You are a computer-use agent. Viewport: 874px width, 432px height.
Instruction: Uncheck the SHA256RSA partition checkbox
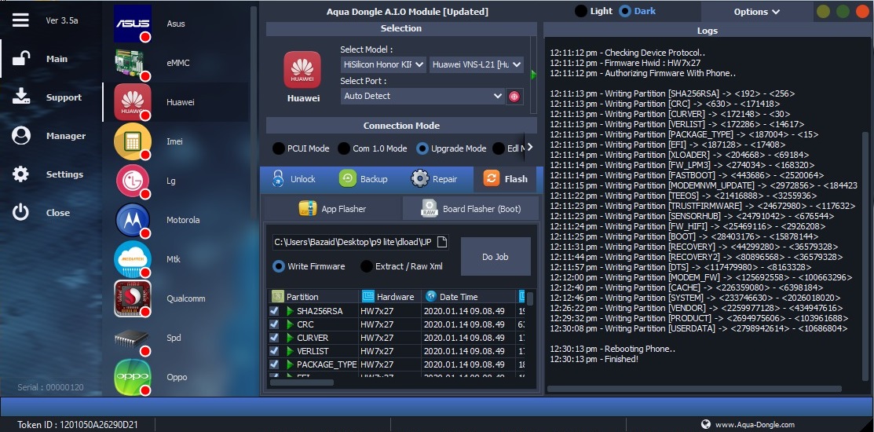(274, 311)
